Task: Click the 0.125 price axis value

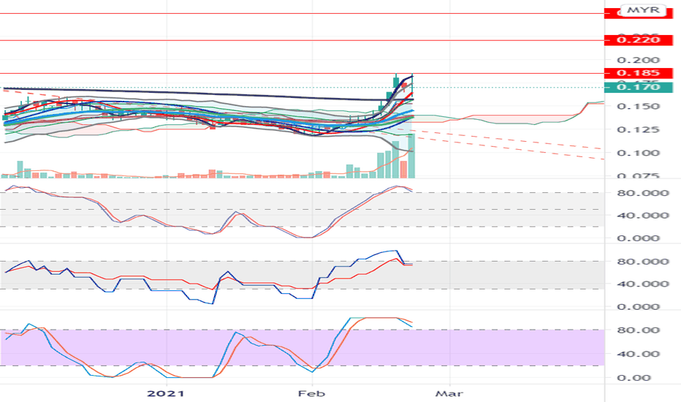Action: 638,129
